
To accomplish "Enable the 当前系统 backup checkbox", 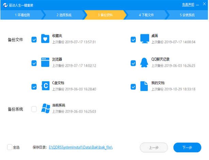I will tap(34, 109).
